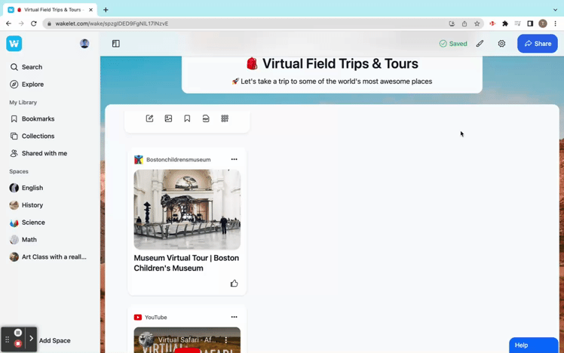Select the Virtual Field Trips & Tours tab
This screenshot has height=353, width=564.
click(x=51, y=10)
